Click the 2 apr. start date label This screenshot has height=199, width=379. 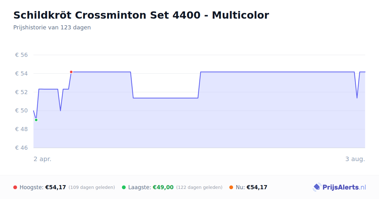pos(43,159)
